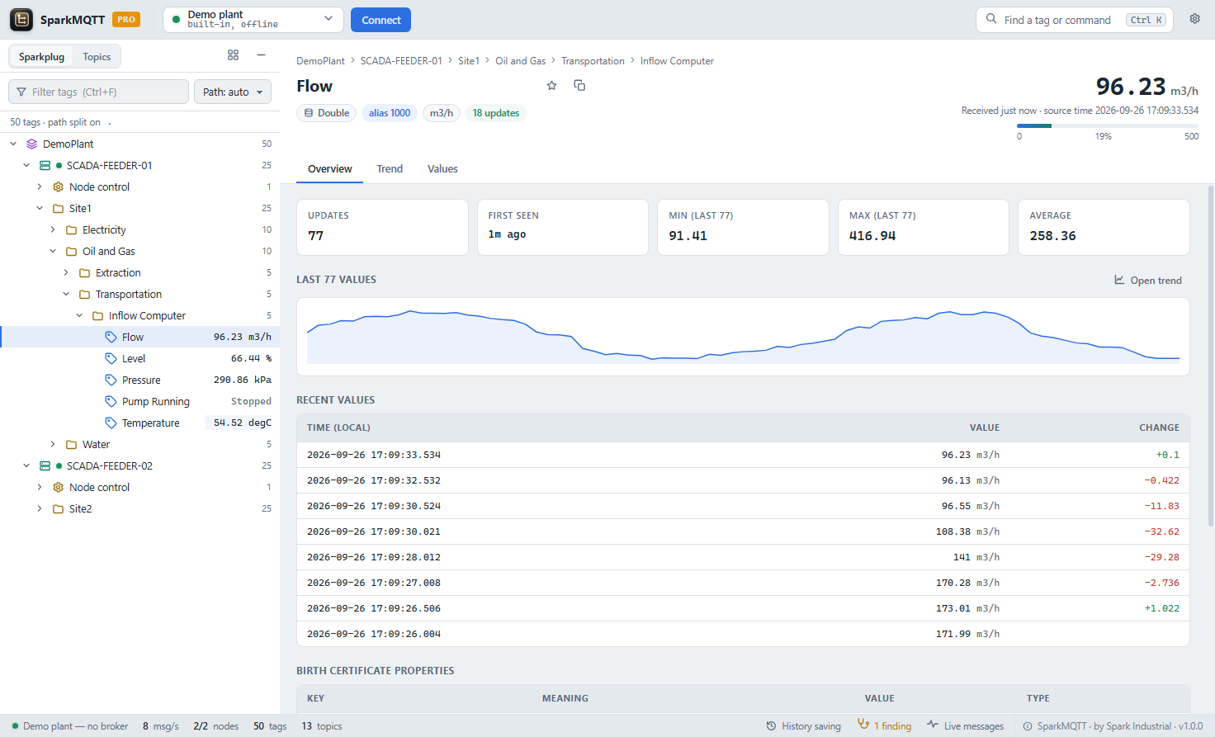The image size is (1215, 737).
Task: Switch to the Trend tab
Action: tap(390, 168)
